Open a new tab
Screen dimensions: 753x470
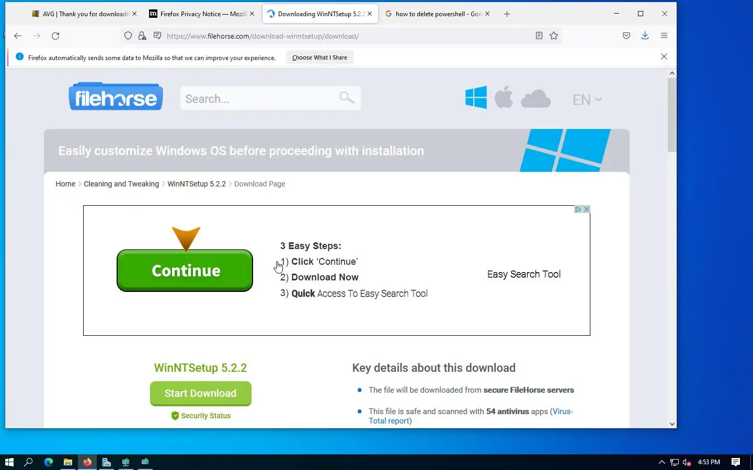507,14
